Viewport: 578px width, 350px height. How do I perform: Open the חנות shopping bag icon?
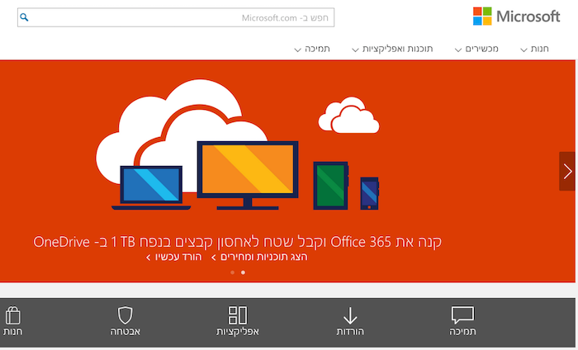pyautogui.click(x=13, y=315)
